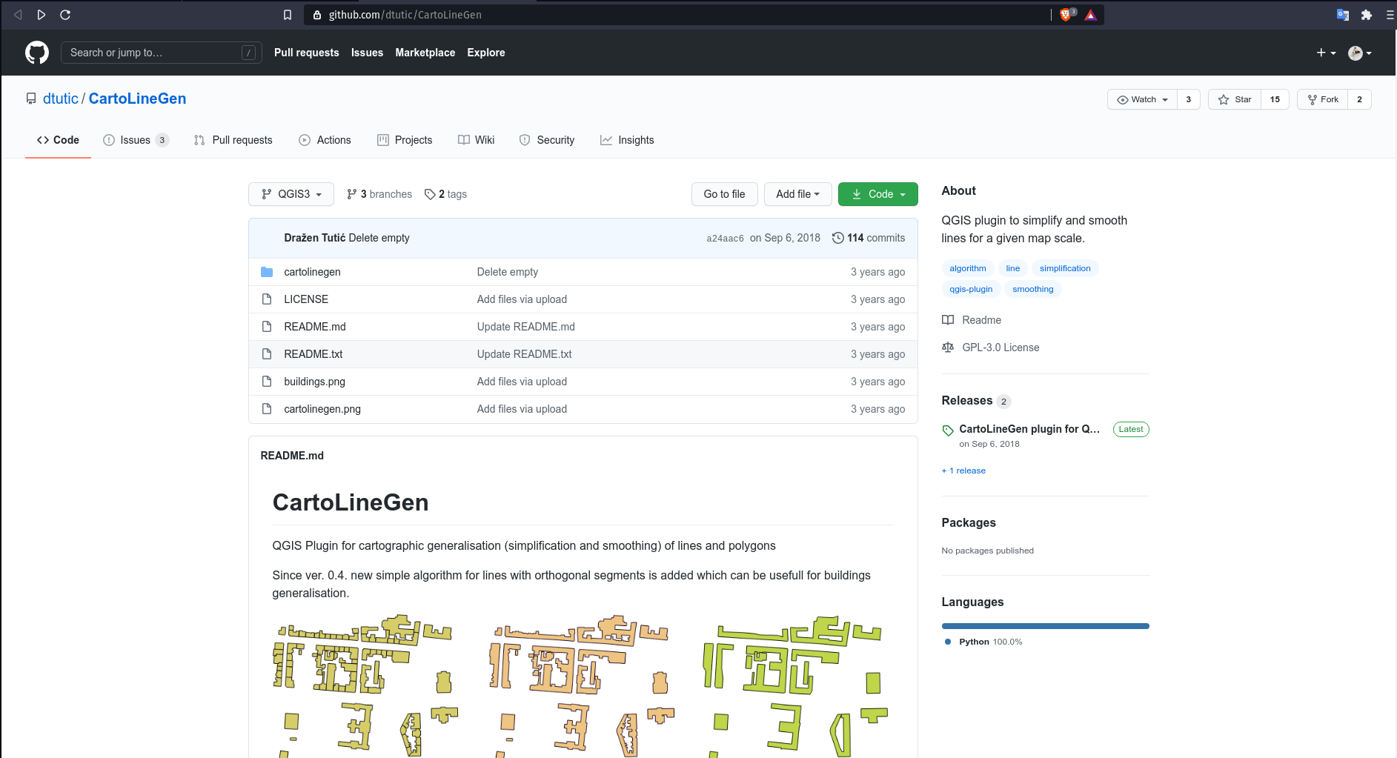Viewport: 1397px width, 758px height.
Task: Open Marketplace in the top navigation
Action: point(425,53)
